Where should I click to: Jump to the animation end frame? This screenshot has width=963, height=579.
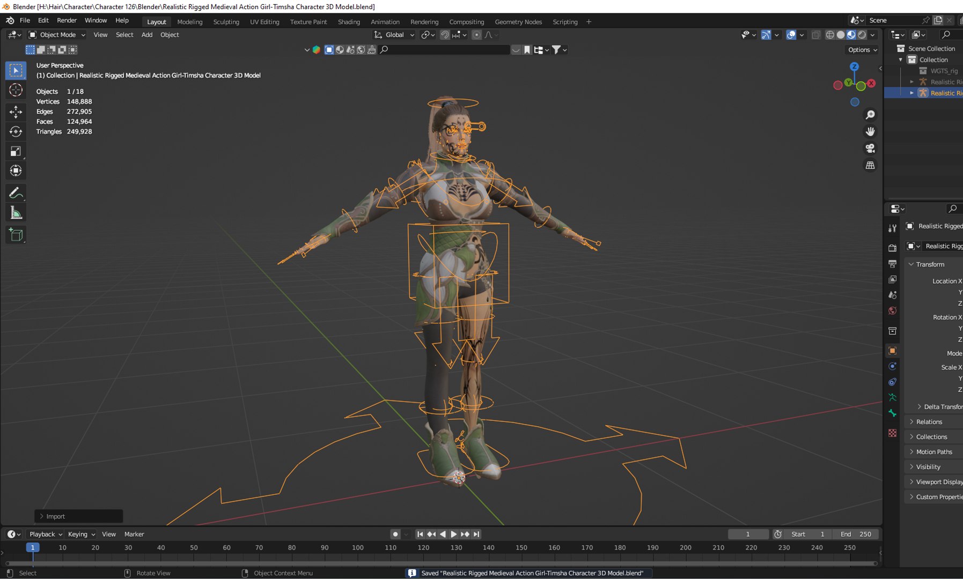coord(476,534)
